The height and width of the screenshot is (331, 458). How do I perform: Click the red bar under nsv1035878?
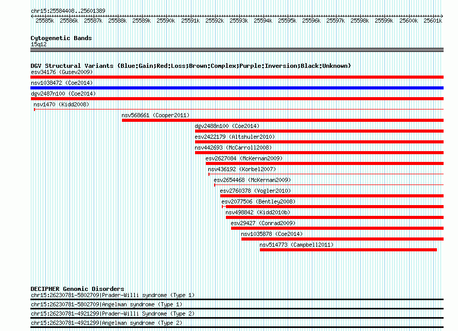[x=342, y=239]
